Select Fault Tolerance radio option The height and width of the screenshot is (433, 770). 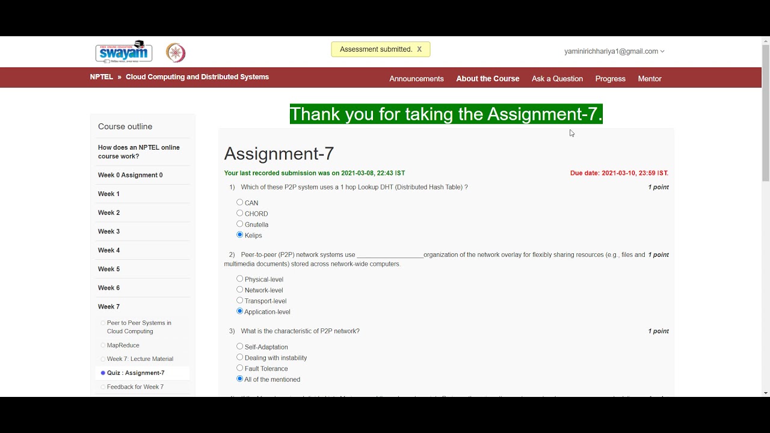[x=239, y=368]
